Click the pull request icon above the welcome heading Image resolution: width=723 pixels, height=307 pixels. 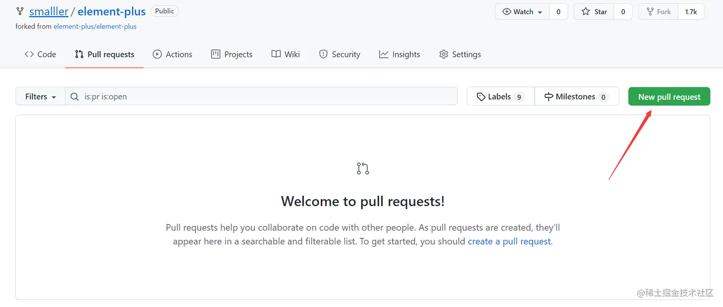click(x=363, y=169)
